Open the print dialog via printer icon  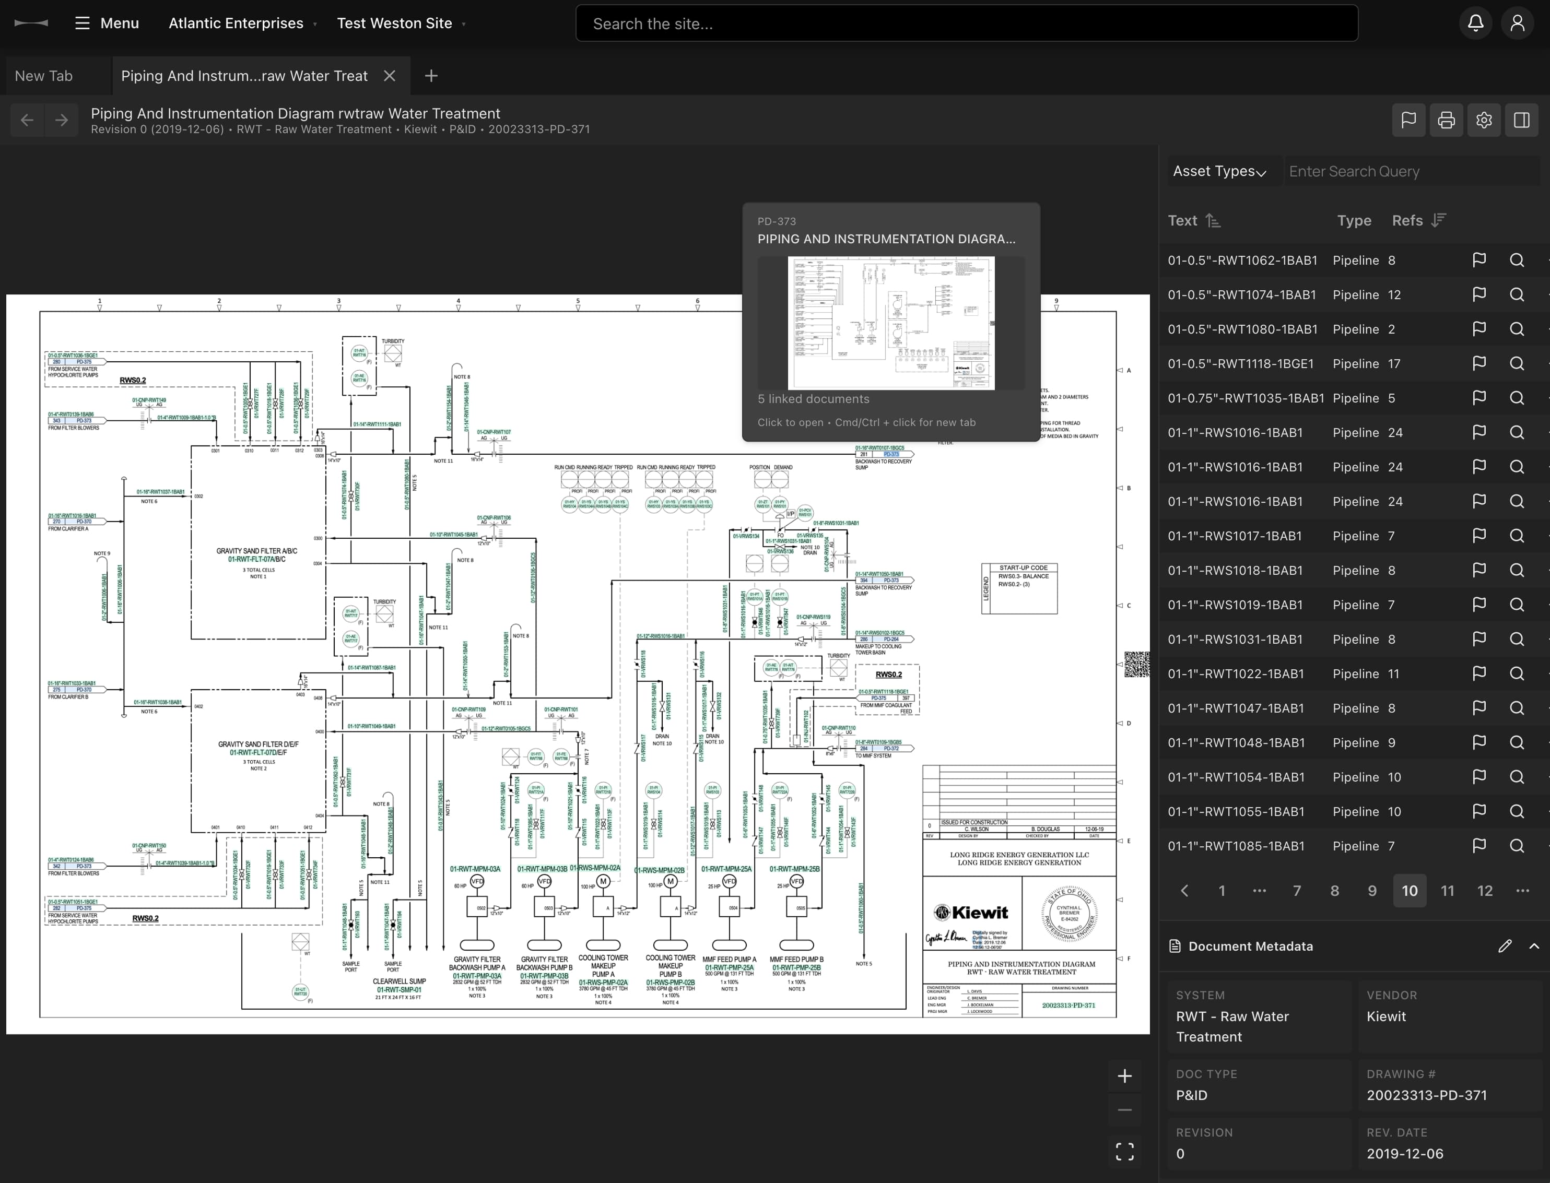click(x=1447, y=120)
